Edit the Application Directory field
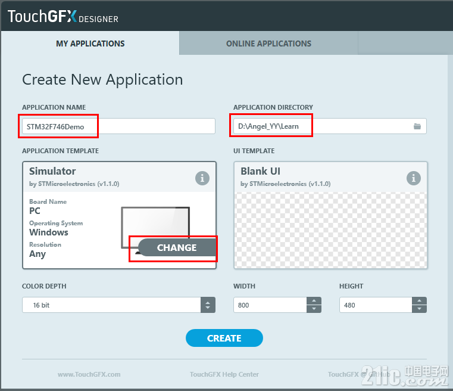 point(330,126)
